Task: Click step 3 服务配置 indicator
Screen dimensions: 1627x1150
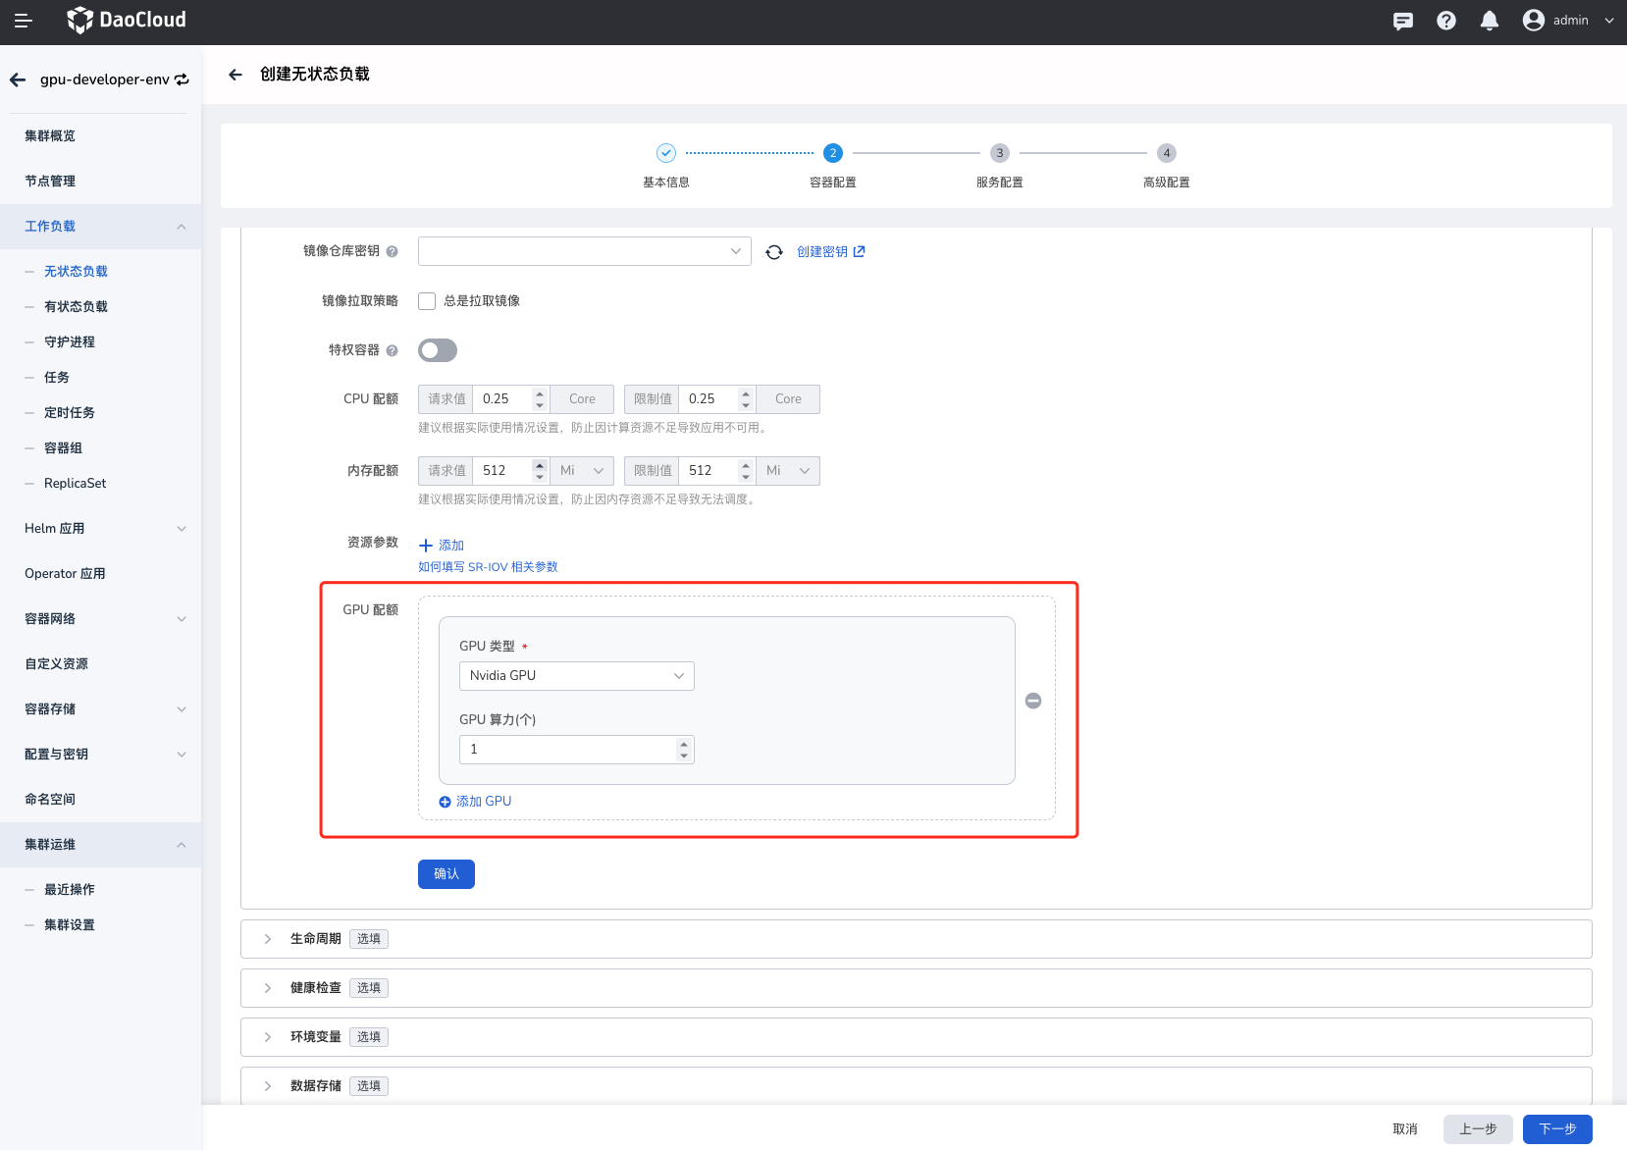Action: pos(1000,153)
